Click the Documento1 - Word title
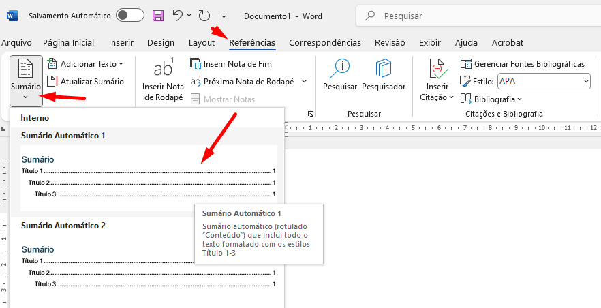This screenshot has width=601, height=308. tap(283, 16)
